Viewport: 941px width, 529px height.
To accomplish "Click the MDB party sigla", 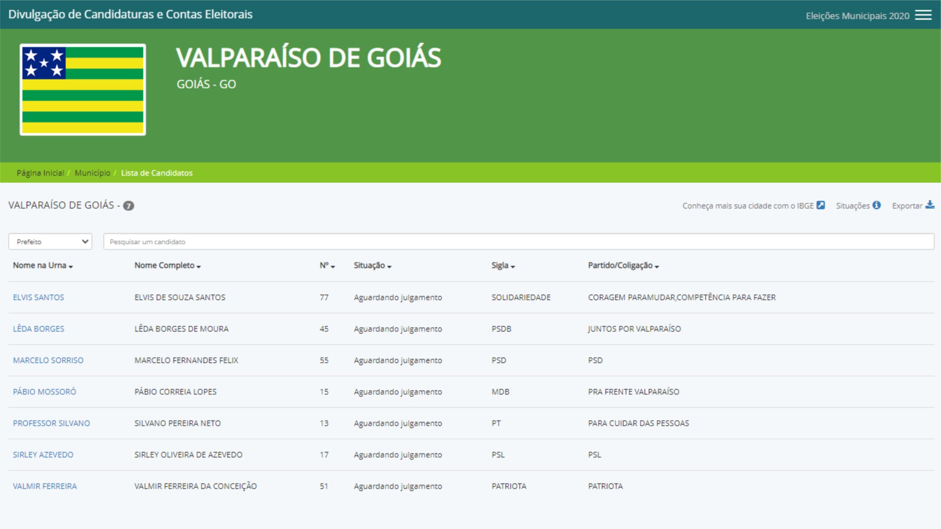I will (500, 392).
